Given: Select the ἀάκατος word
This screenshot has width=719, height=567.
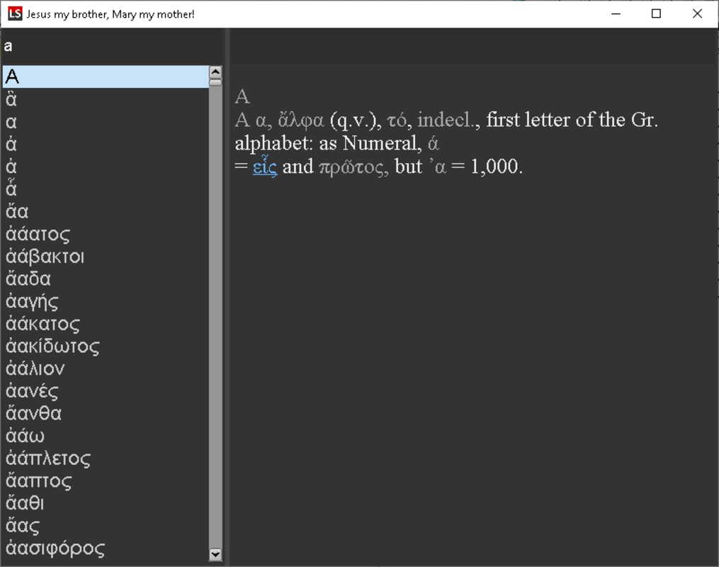Looking at the screenshot, I should coord(106,324).
